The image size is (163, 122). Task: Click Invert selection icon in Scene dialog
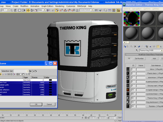point(23,74)
